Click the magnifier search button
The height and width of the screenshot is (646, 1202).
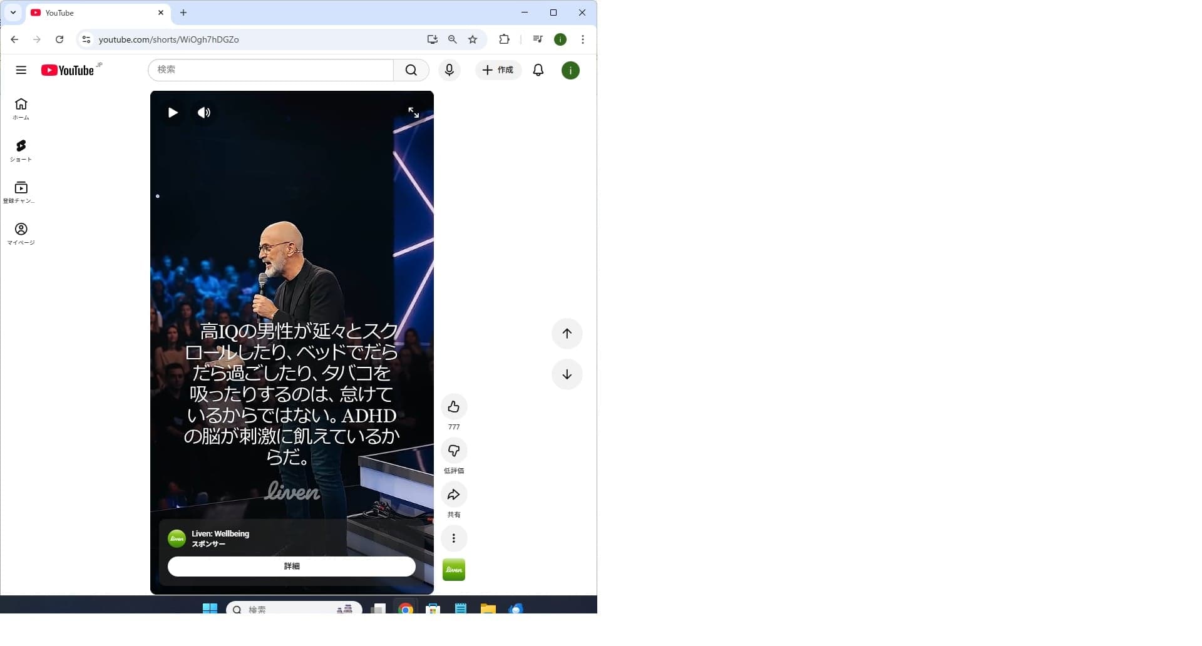point(411,70)
